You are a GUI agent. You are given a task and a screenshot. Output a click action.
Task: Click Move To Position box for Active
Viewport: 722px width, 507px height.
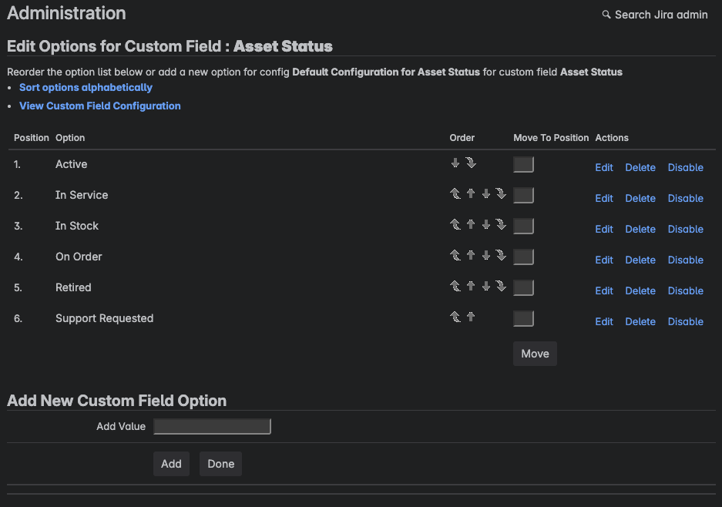[524, 164]
